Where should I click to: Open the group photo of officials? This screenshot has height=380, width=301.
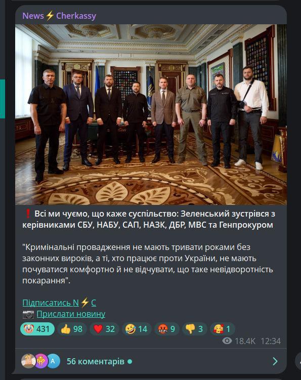tap(151, 114)
